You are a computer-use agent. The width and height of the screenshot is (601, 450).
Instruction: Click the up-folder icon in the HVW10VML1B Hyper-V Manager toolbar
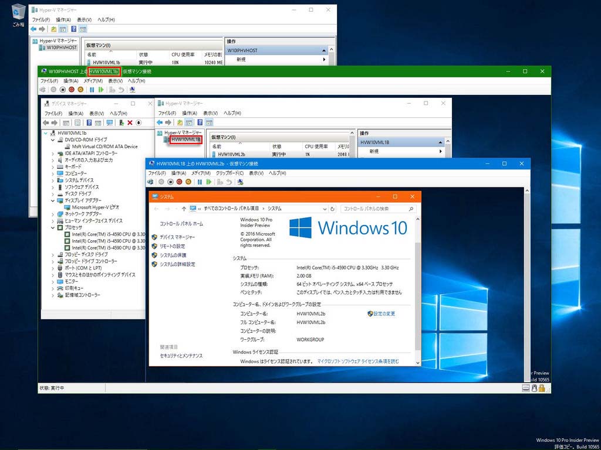click(x=180, y=122)
